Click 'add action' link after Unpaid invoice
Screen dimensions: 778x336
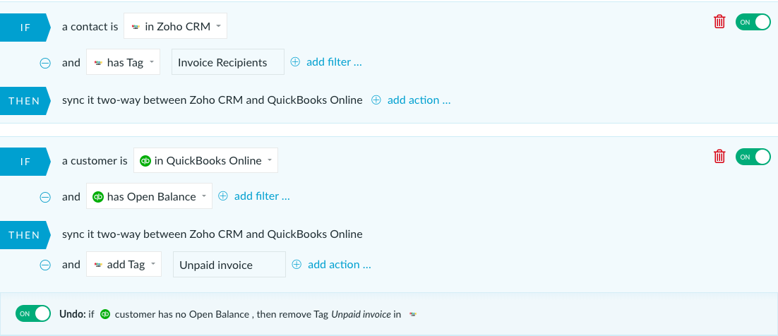[x=340, y=265]
